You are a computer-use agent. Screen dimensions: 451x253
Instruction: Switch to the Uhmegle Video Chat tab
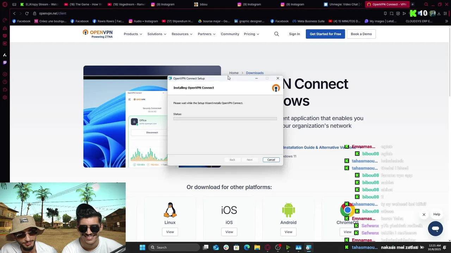[x=342, y=5]
